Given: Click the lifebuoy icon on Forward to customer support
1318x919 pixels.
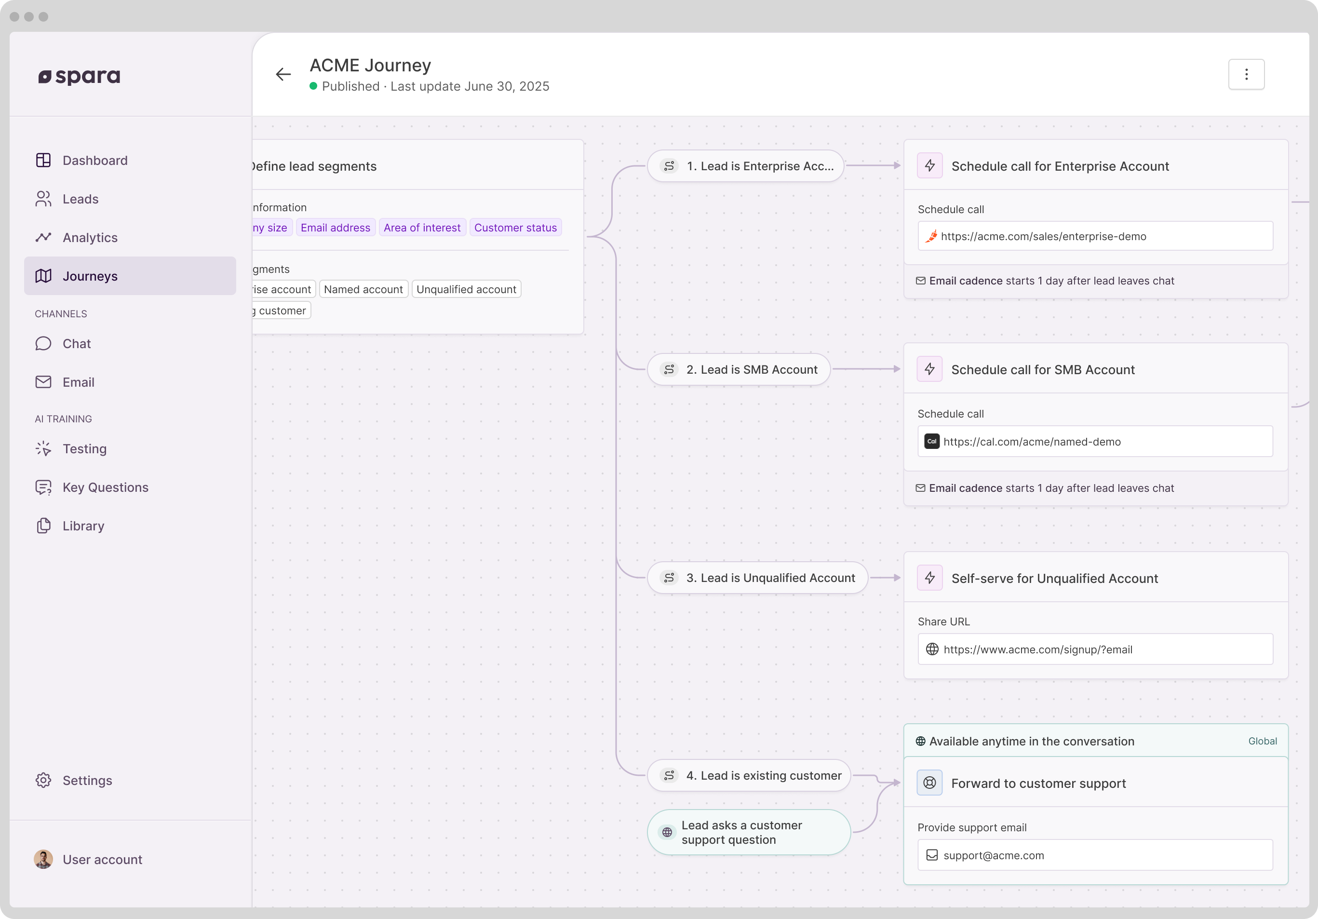Looking at the screenshot, I should [929, 783].
